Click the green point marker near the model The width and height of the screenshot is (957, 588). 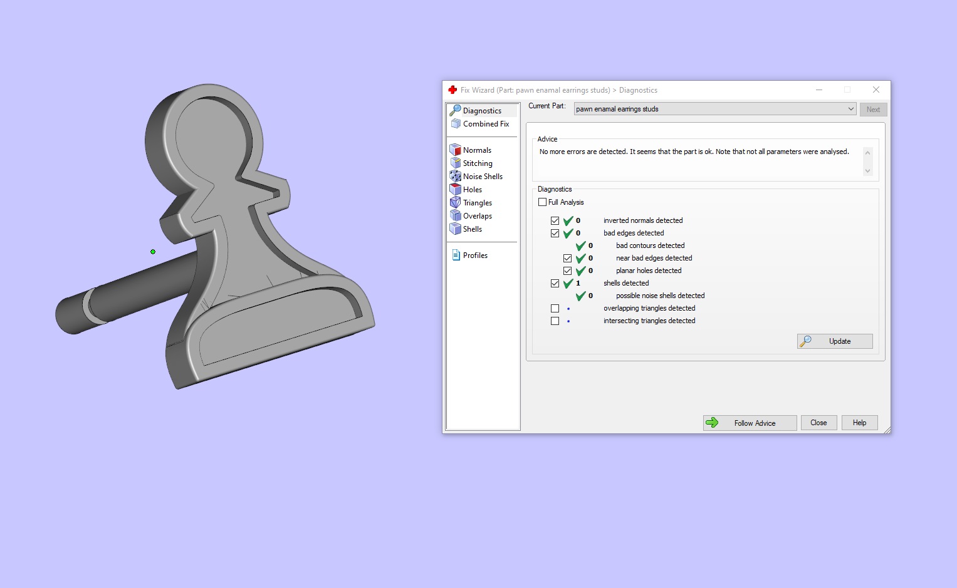pyautogui.click(x=153, y=252)
